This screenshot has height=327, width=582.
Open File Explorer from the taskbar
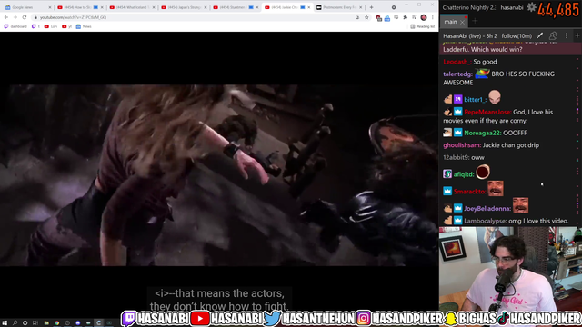pyautogui.click(x=46, y=323)
